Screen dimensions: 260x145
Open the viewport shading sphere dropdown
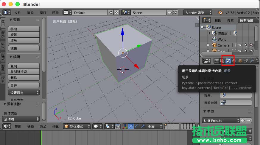click(x=97, y=127)
